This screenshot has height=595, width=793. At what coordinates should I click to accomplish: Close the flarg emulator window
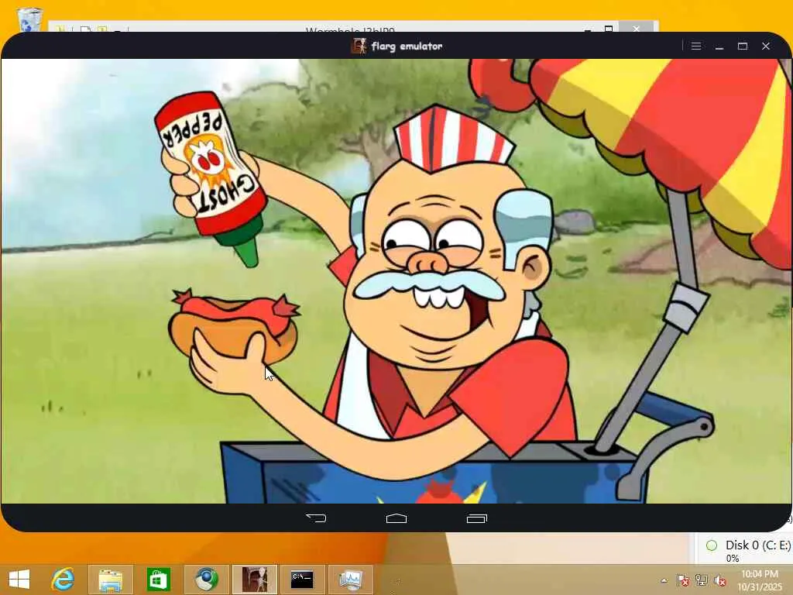(766, 46)
